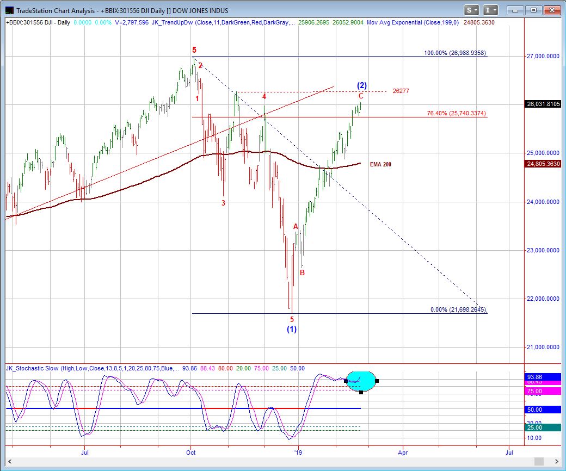Screen dimensions: 566x471
Task: Click the 93.86 stochastic value marker
Action: (543, 377)
